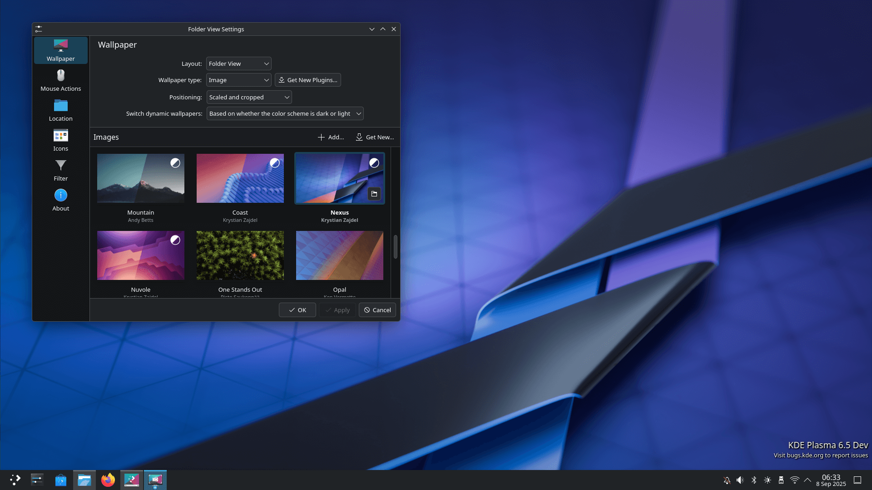
Task: Click the images list scrollbar handle
Action: (x=395, y=246)
